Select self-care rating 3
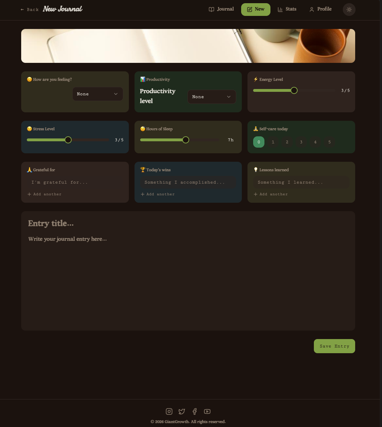 pos(301,142)
